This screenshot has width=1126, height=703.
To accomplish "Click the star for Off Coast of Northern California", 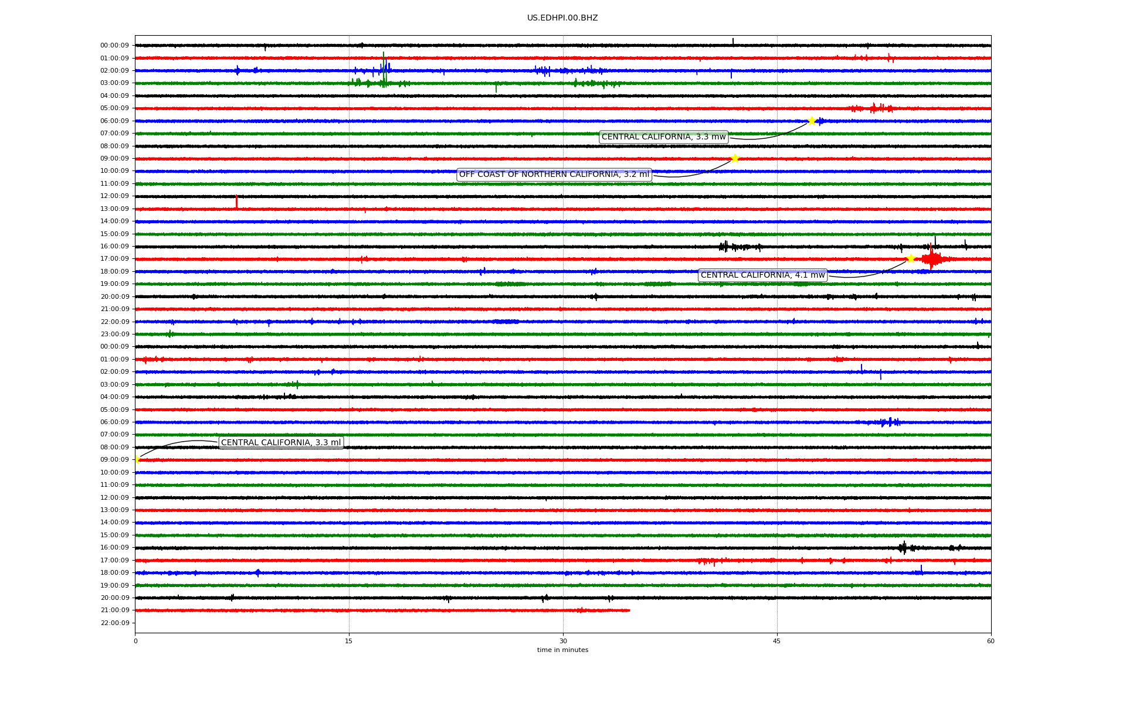I will click(735, 158).
